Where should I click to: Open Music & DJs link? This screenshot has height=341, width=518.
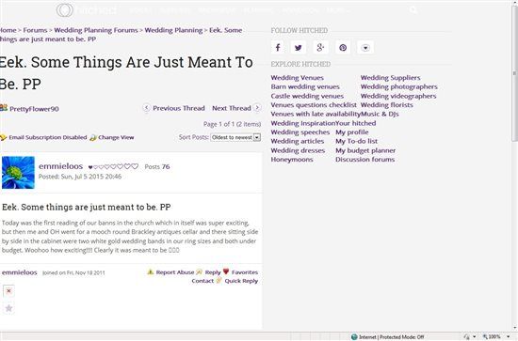click(380, 114)
